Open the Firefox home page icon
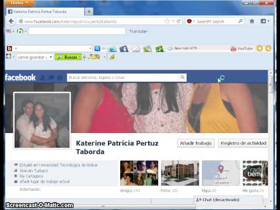 [x=252, y=21]
